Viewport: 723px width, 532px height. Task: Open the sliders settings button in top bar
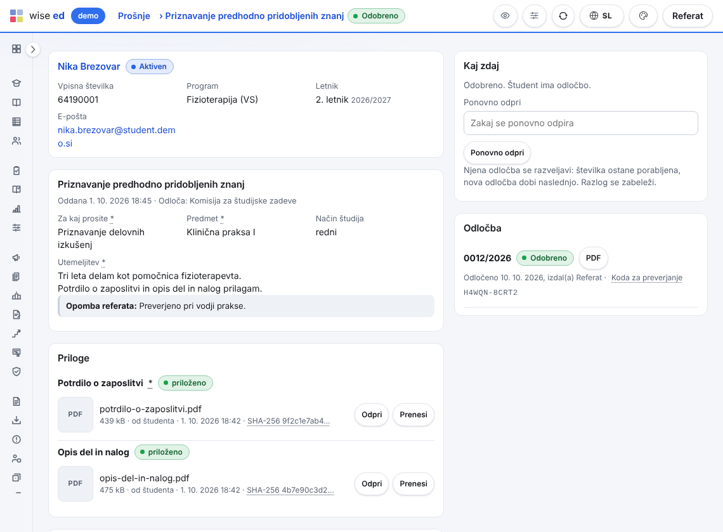pos(535,16)
